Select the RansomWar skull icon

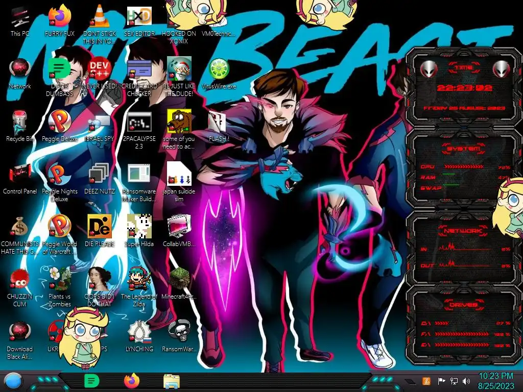(179, 337)
